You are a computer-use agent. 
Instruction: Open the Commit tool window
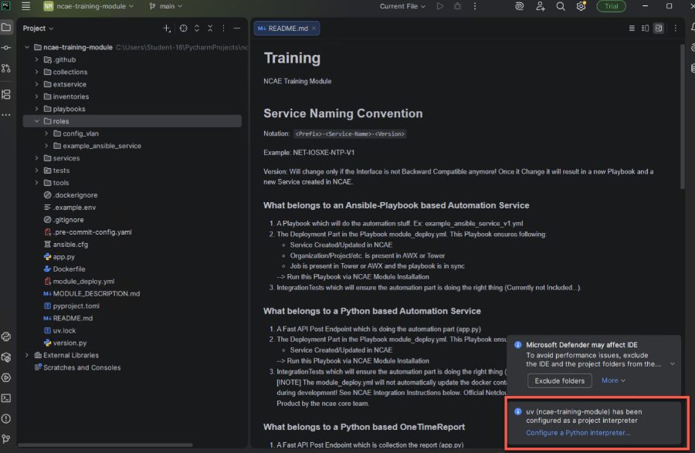pos(6,47)
